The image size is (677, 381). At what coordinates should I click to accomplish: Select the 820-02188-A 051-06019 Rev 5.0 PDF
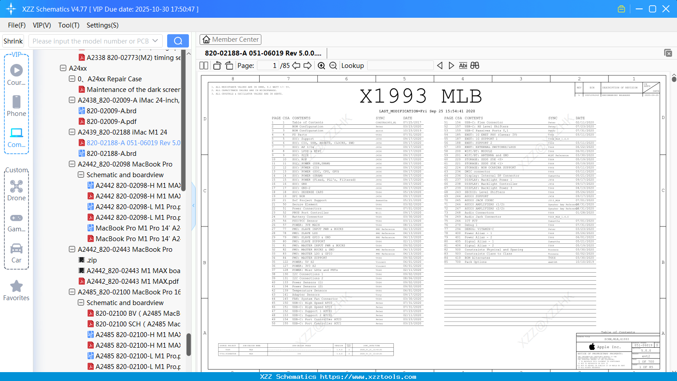pos(129,143)
